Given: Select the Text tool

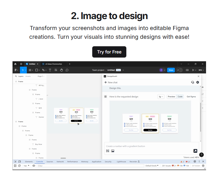Looking at the screenshot, I should pyautogui.click(x=50, y=70).
